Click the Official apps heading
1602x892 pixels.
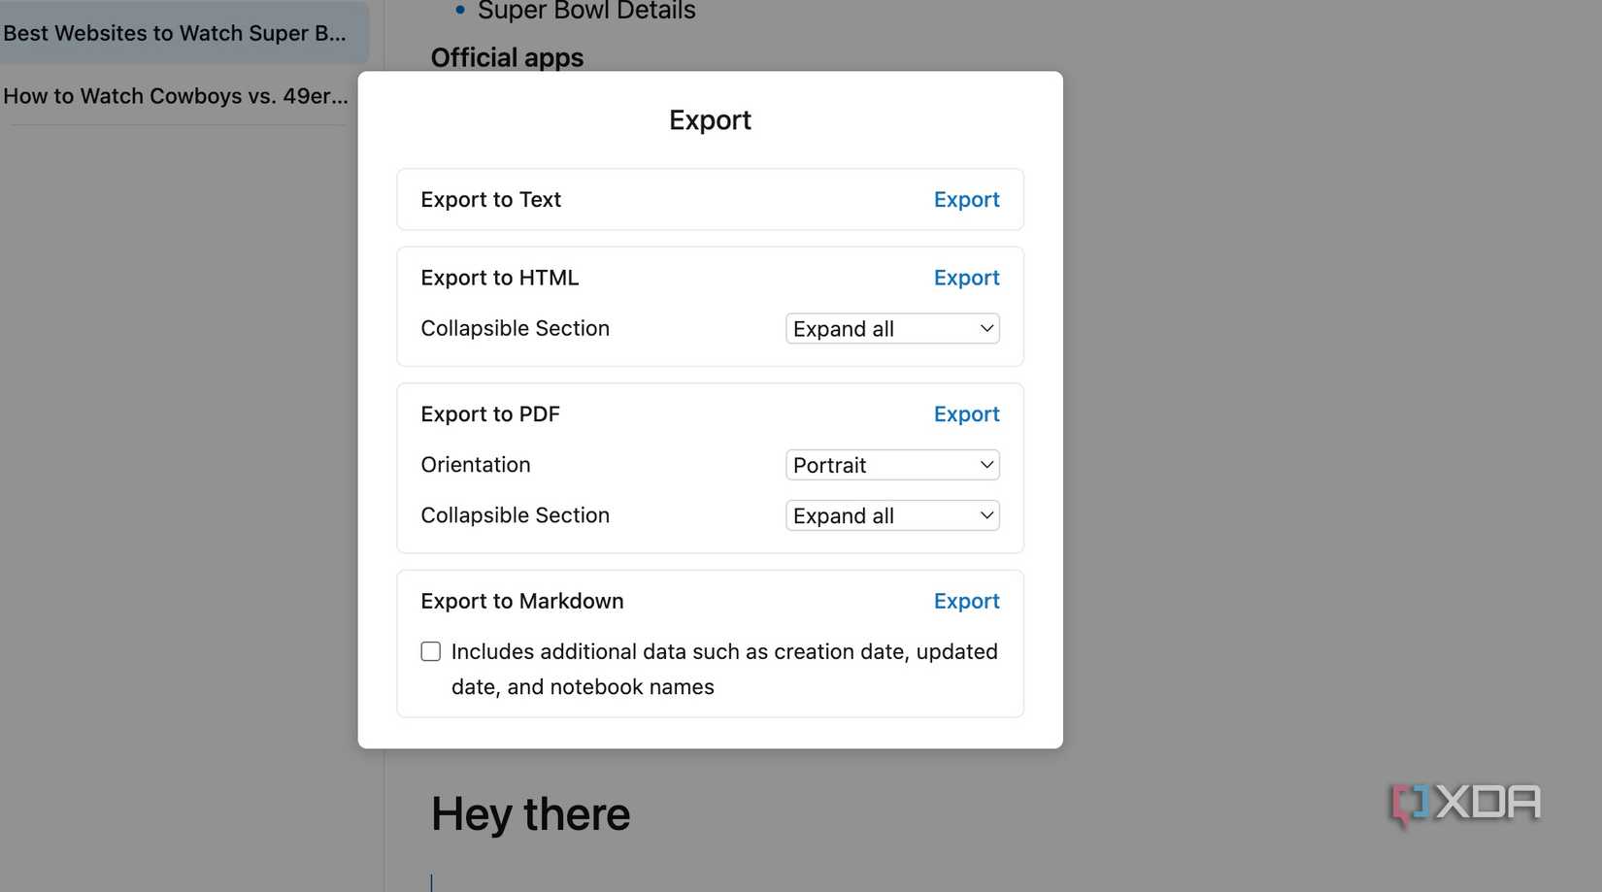(x=507, y=57)
